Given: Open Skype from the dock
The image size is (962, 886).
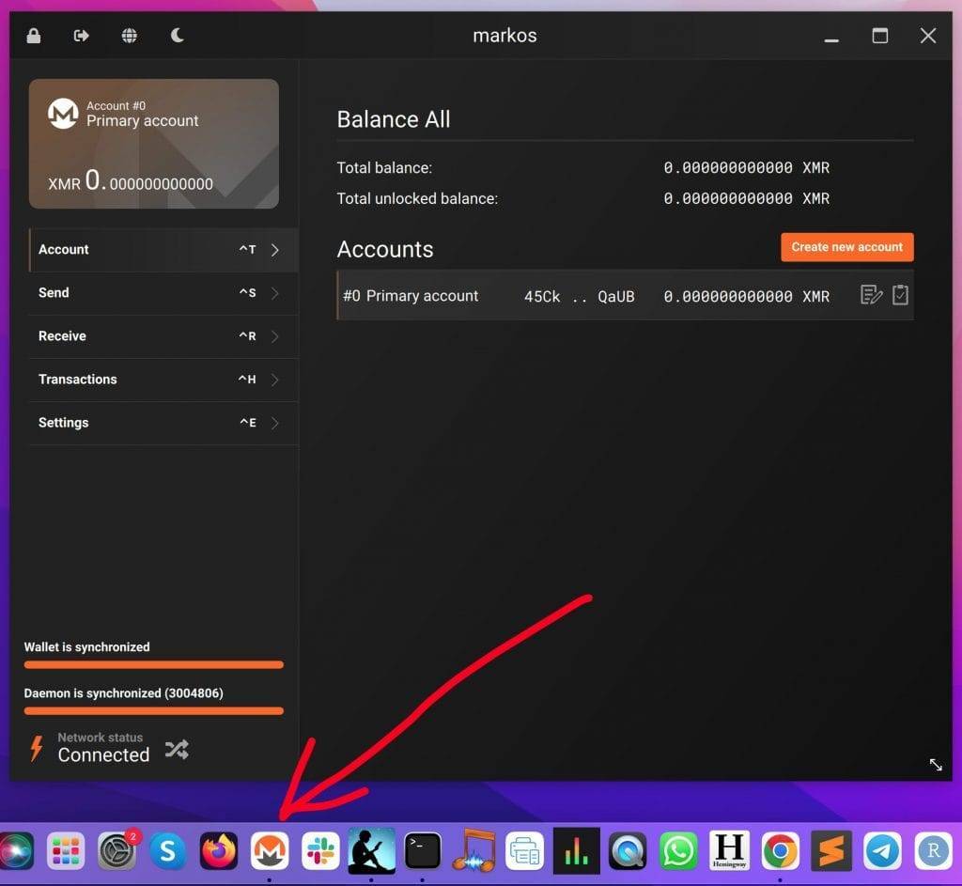Looking at the screenshot, I should 167,851.
